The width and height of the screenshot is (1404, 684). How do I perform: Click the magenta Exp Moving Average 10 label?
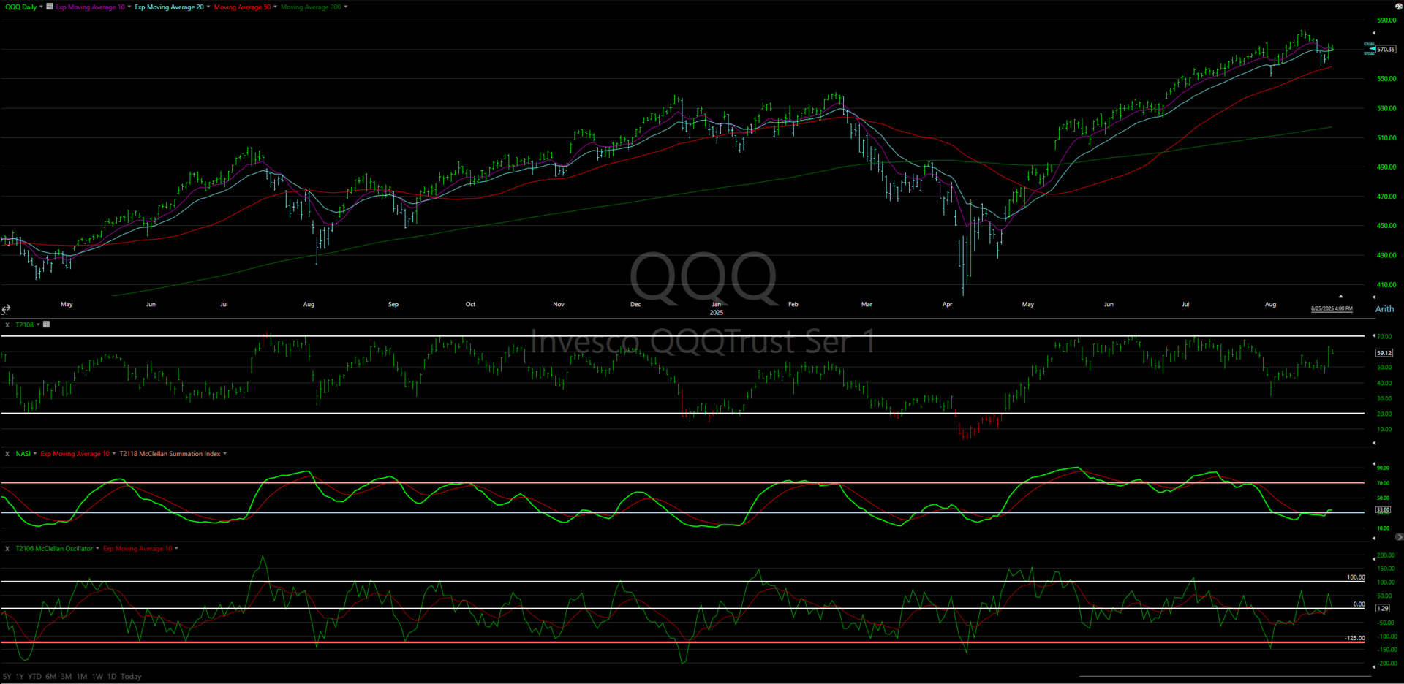91,7
